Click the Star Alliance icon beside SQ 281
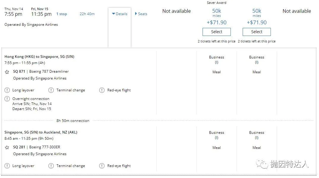This screenshot has height=178, width=319. (7, 147)
